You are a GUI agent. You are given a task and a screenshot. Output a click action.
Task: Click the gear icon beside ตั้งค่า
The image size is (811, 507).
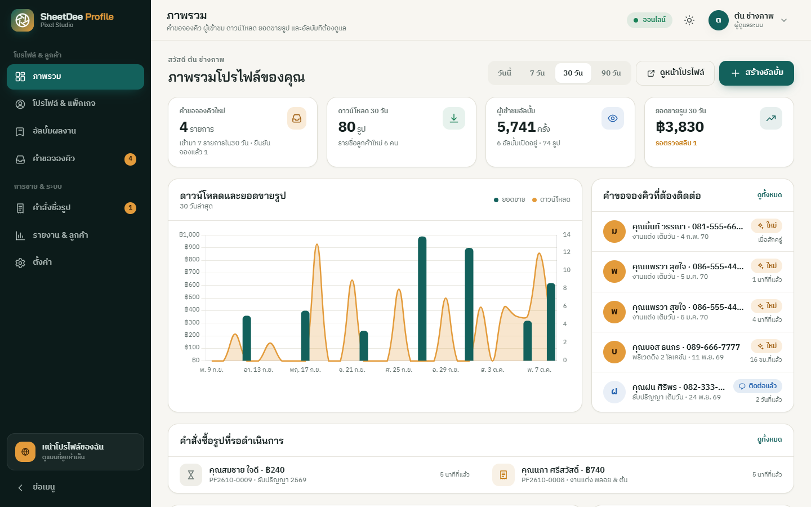[20, 263]
